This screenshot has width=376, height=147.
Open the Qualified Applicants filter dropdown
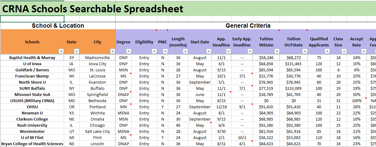[x=327, y=51]
